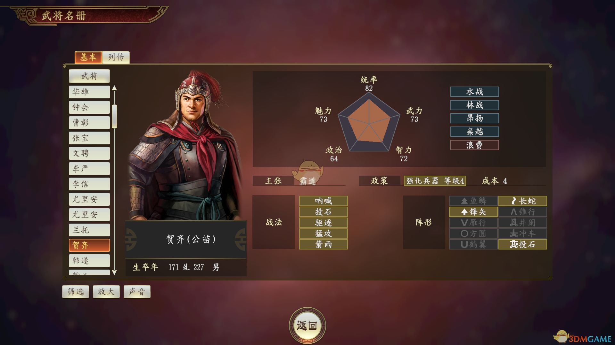Toggle the 呐喊 tactic
The width and height of the screenshot is (615, 345).
(x=323, y=201)
